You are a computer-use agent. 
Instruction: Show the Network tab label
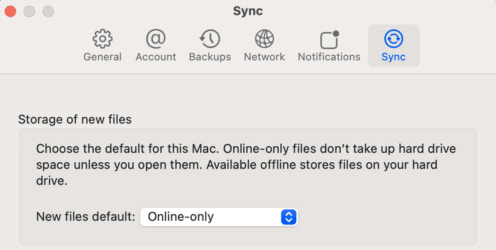click(264, 57)
